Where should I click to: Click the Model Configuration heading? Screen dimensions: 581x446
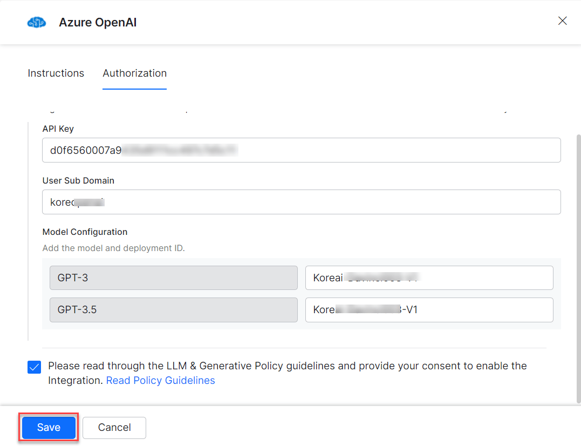[85, 232]
